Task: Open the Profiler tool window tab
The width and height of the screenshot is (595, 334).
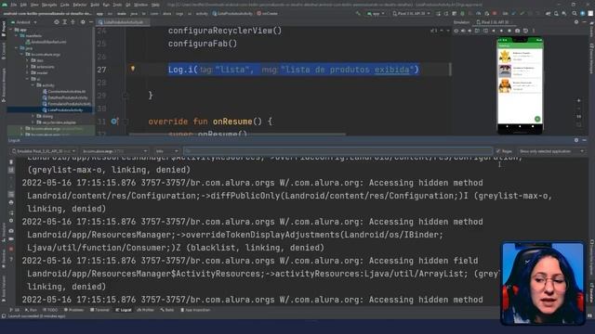Action: click(146, 310)
